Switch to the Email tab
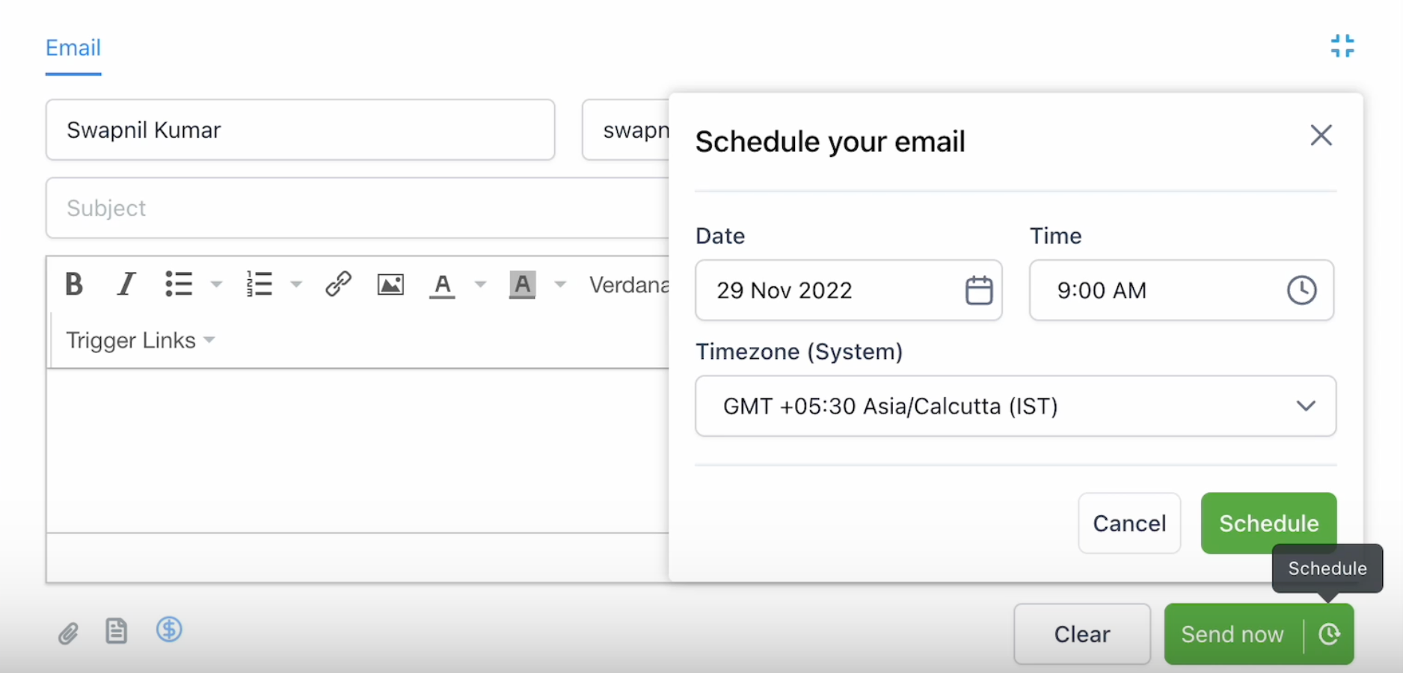 coord(73,48)
